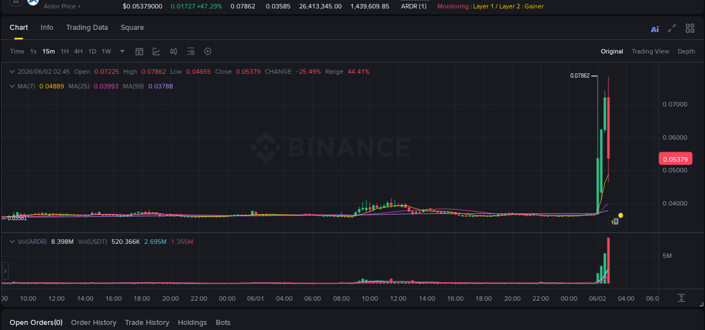Show the Trade History tab

[147, 323]
